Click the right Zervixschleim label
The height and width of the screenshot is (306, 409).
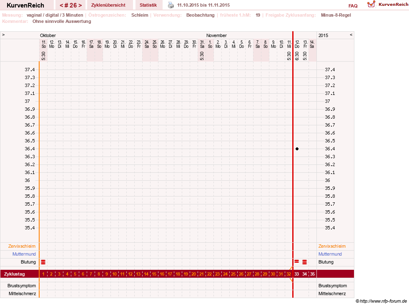click(x=332, y=246)
